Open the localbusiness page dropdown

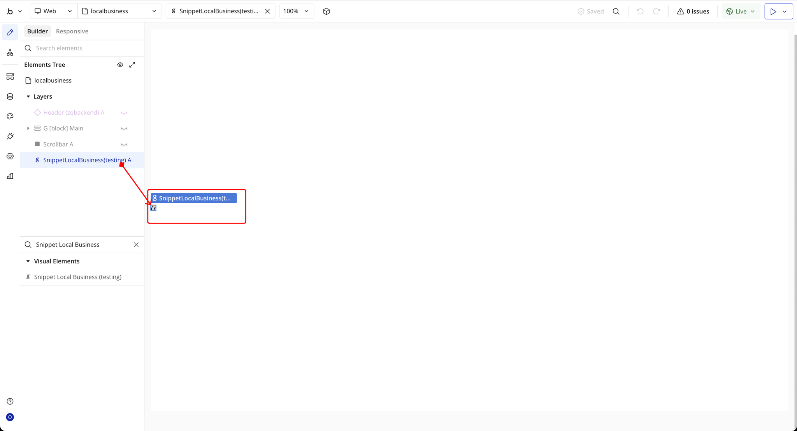[119, 11]
